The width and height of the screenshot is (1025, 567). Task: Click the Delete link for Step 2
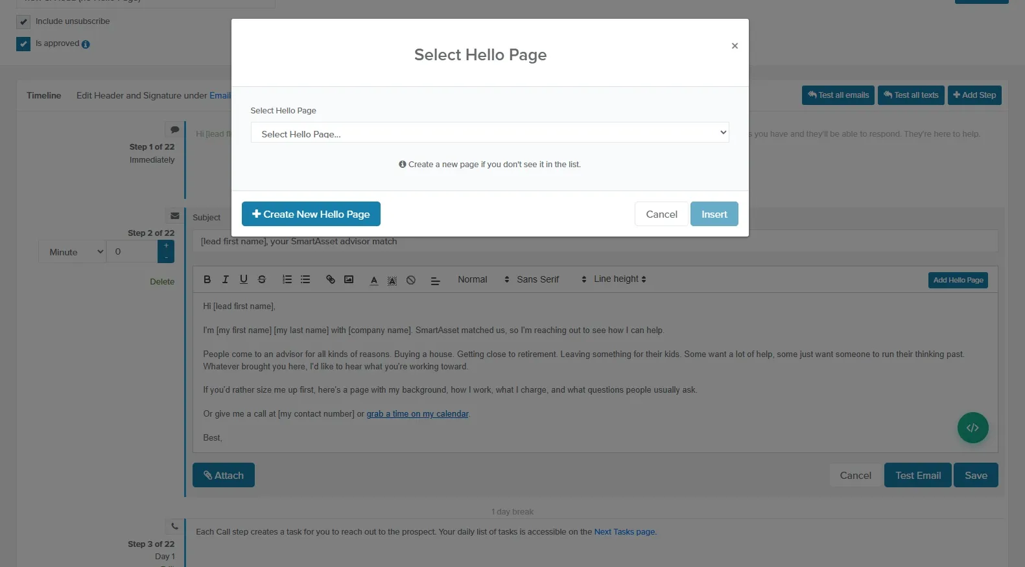tap(162, 282)
